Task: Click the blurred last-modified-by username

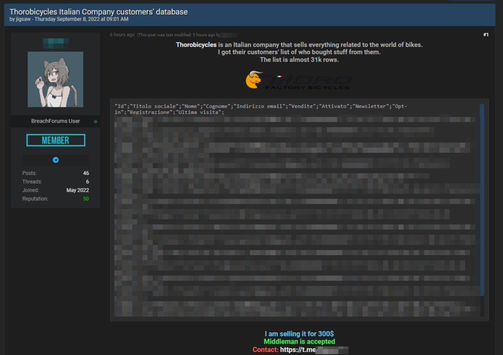Action: 229,35
